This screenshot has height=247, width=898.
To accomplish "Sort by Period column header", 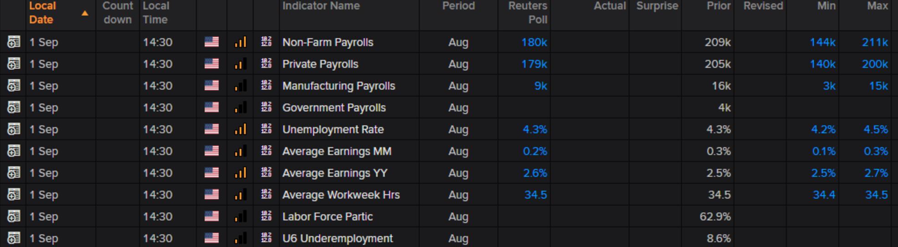I will (x=459, y=6).
